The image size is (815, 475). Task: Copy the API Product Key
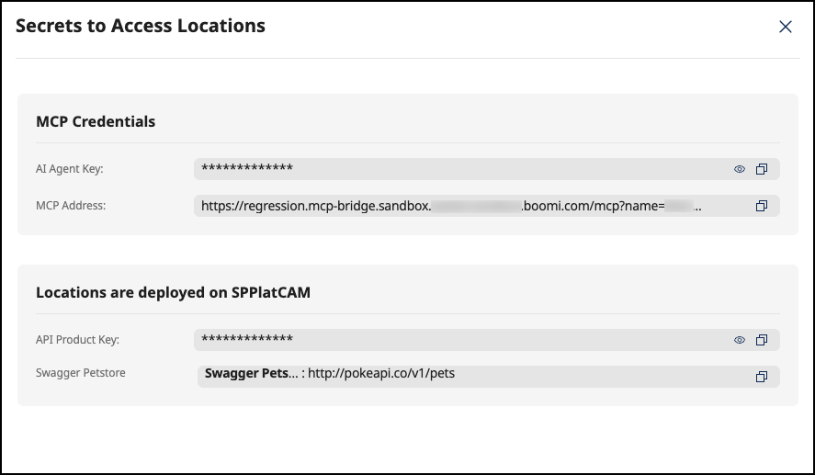pyautogui.click(x=761, y=340)
